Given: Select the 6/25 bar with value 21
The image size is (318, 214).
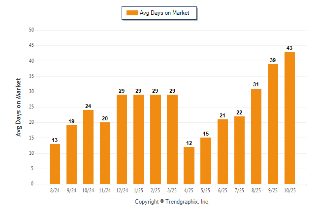Looking at the screenshot, I should point(223,151).
